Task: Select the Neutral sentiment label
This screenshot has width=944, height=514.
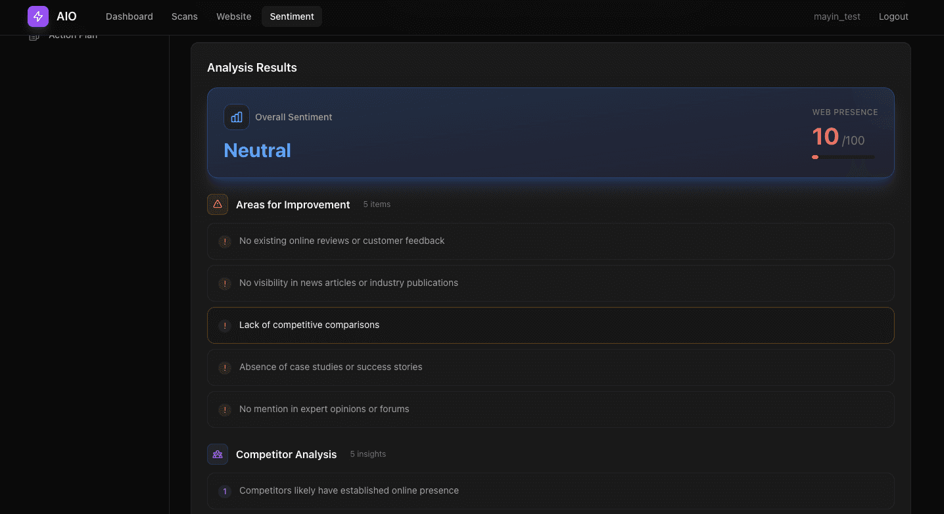Action: click(x=257, y=151)
